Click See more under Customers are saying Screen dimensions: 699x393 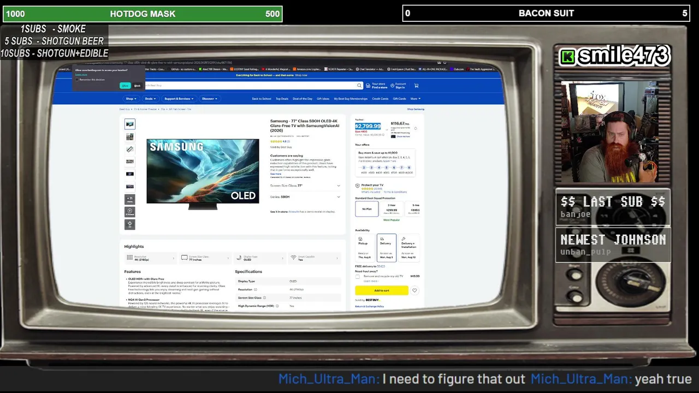tap(276, 174)
